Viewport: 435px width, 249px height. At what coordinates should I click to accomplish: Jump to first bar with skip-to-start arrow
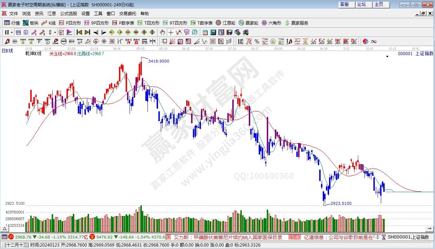tap(79, 32)
